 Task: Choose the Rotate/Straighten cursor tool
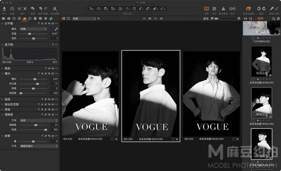click(121, 9)
